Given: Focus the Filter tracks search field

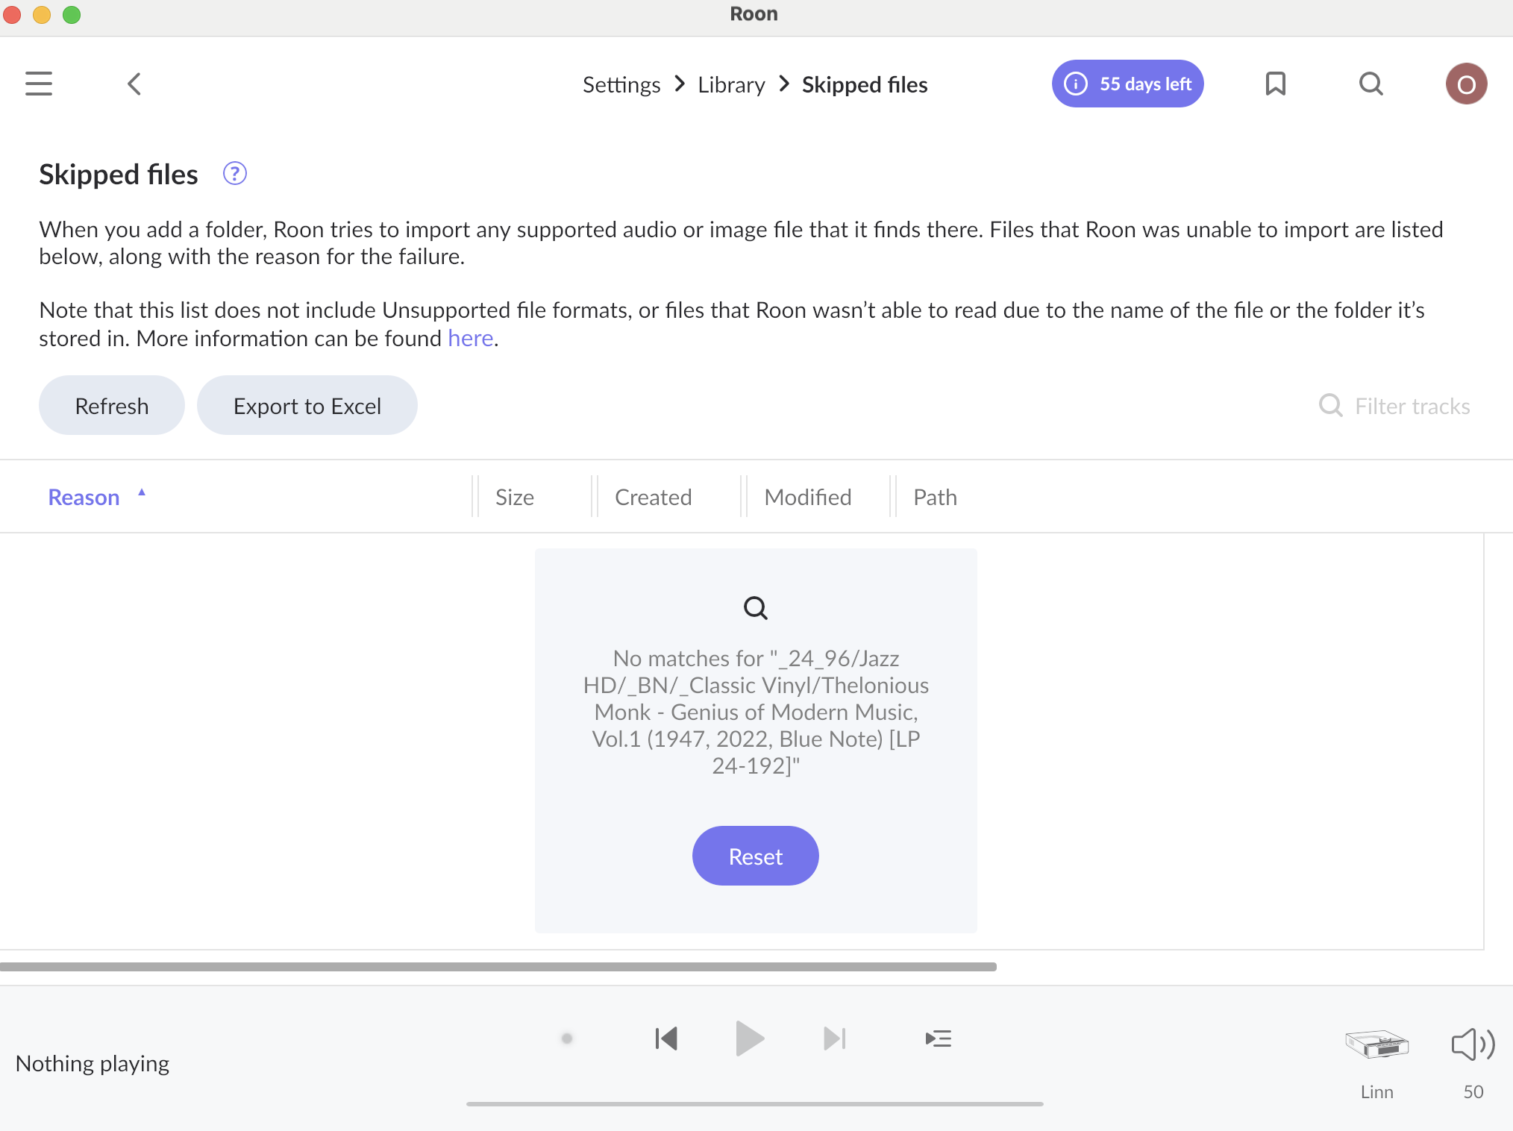Looking at the screenshot, I should (x=1412, y=406).
